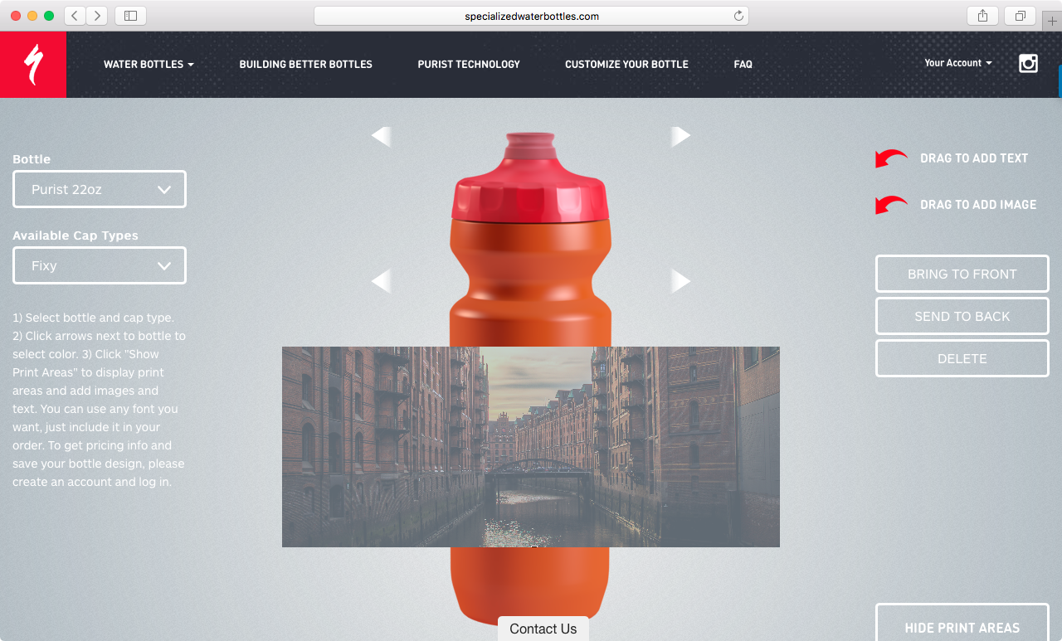The image size is (1062, 641).
Task: Expand the Fixy cap type dropdown
Action: tap(100, 265)
